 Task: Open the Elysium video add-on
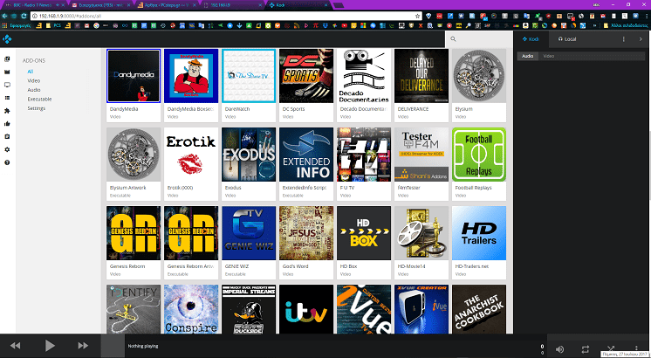[479, 86]
